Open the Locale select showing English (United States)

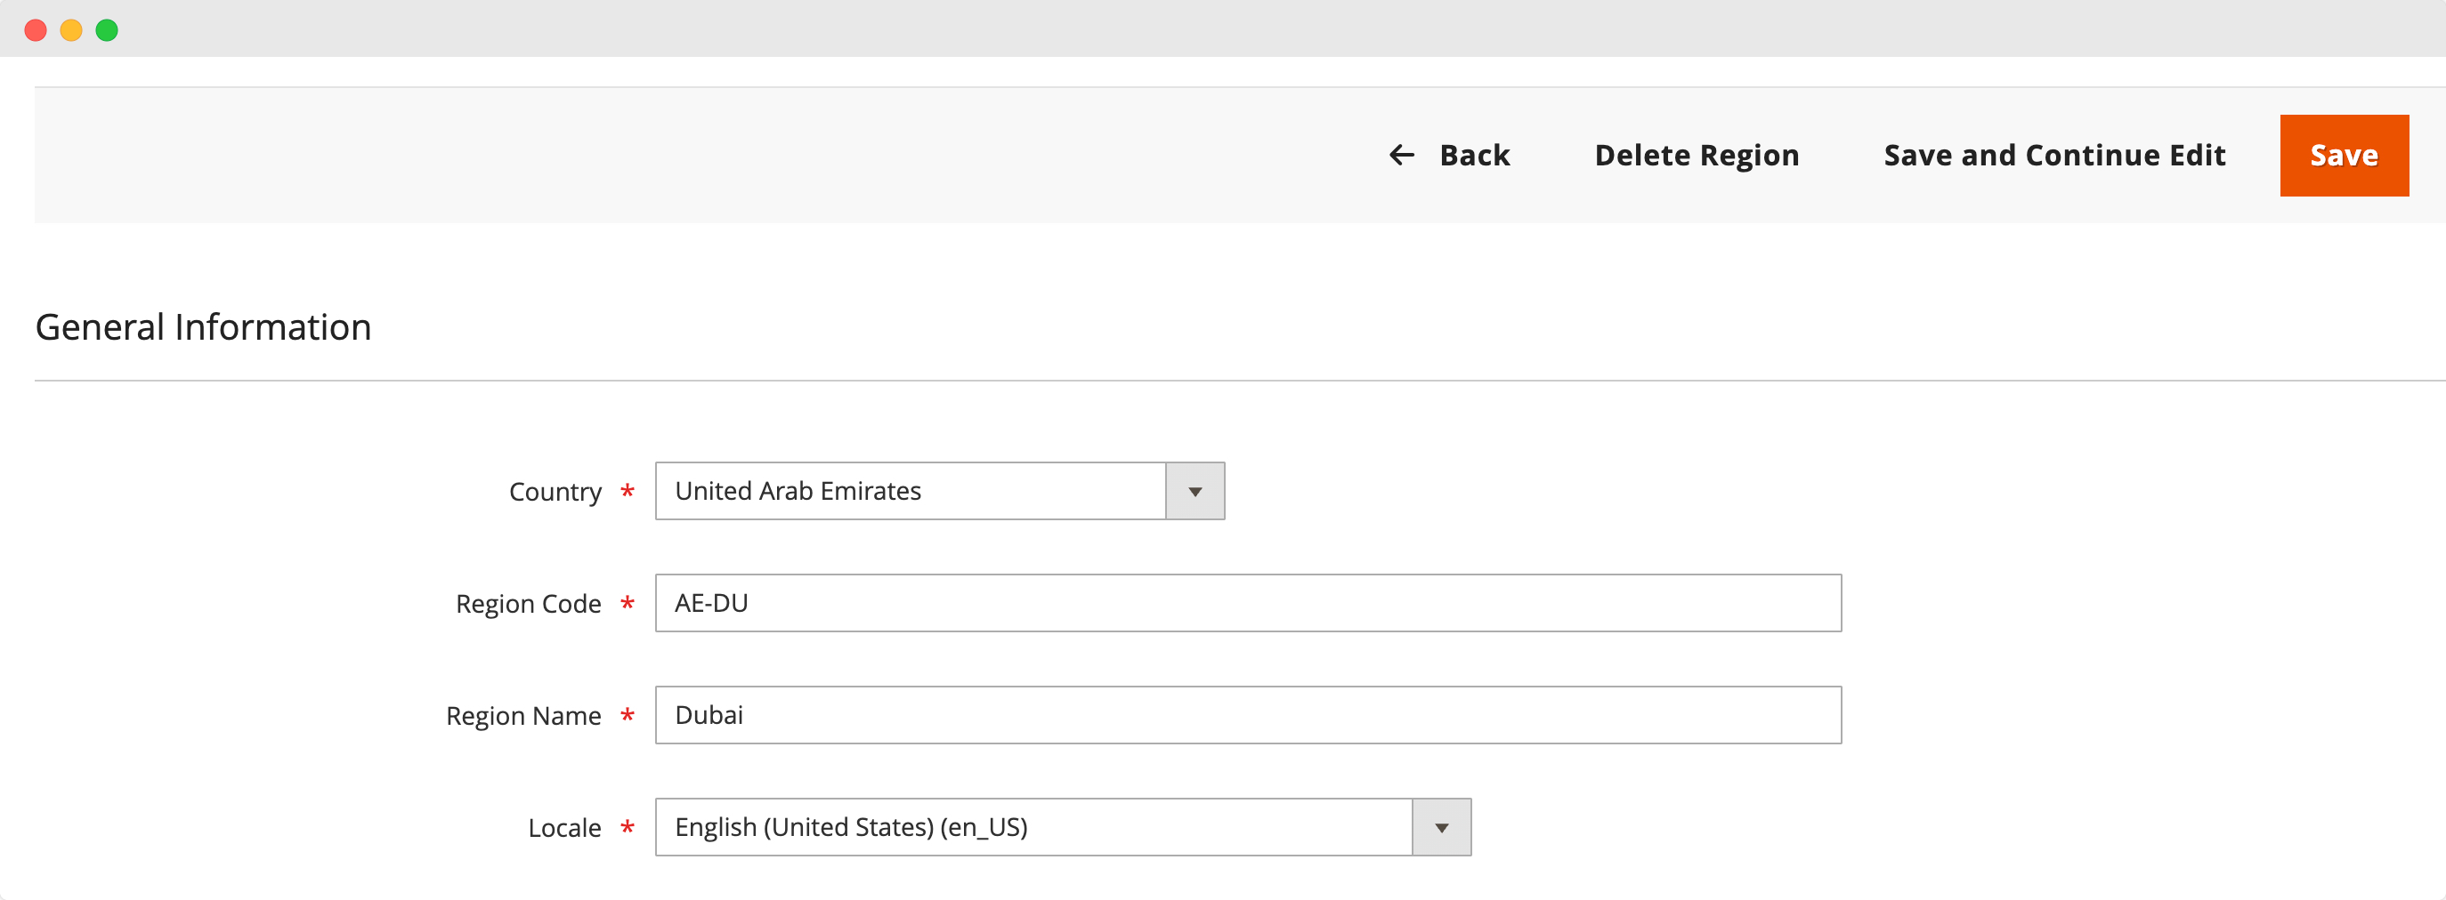(1033, 827)
